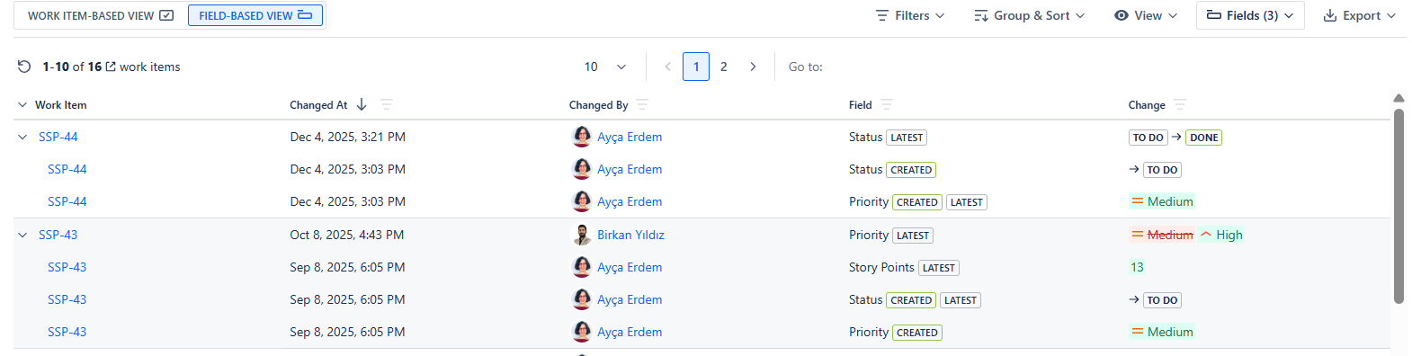
Task: Sort by Changed At descending arrow
Action: coord(362,105)
